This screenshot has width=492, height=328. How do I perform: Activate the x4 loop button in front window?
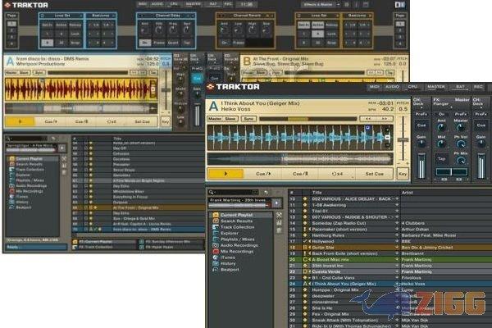coord(337,174)
